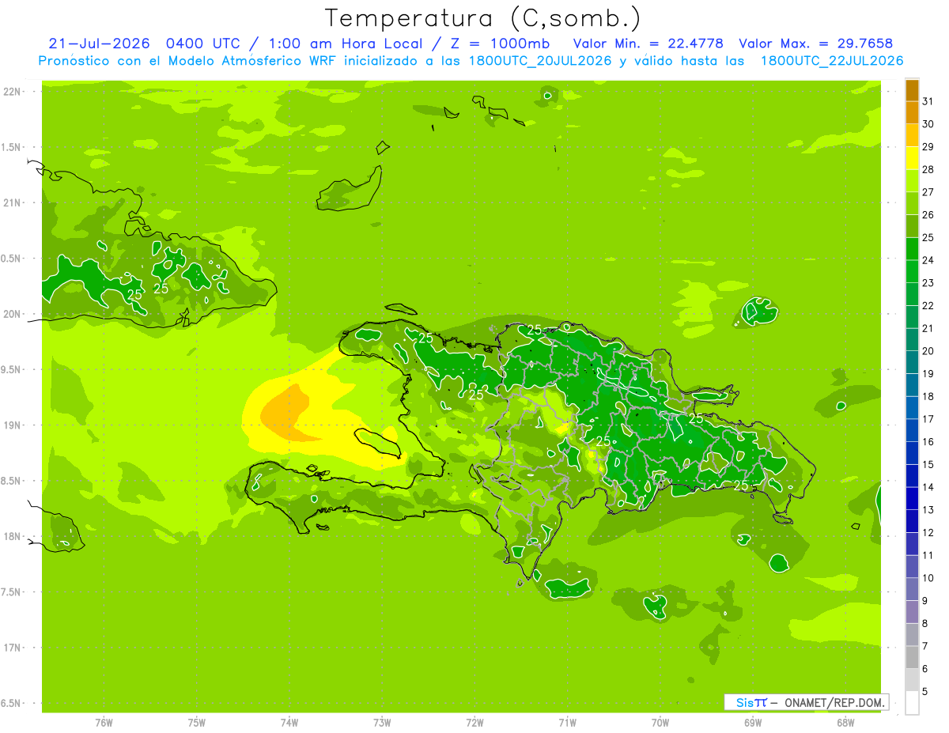
Task: Pick the lime swatch between legend 27 and 28
Action: coord(912,181)
